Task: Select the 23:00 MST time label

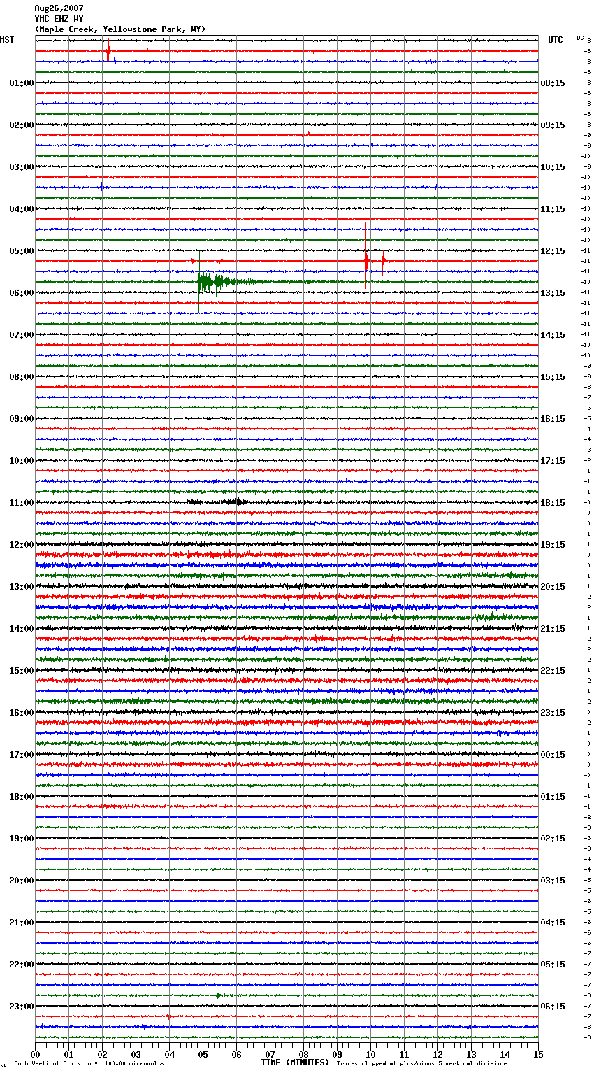Action: [22, 1007]
